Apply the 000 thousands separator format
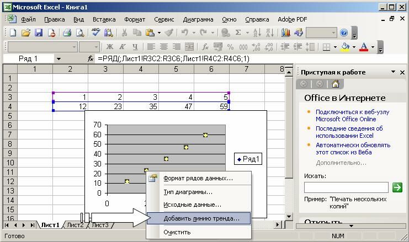Viewport: 409px width, 242px height. pyautogui.click(x=243, y=47)
